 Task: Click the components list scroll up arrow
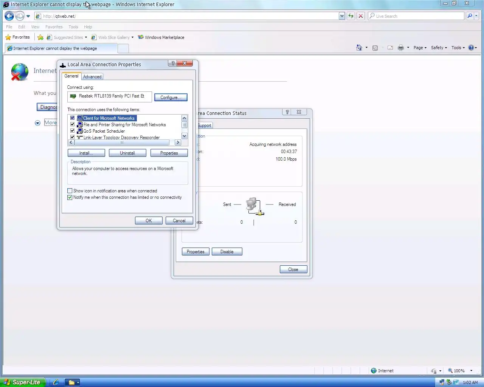coord(185,118)
